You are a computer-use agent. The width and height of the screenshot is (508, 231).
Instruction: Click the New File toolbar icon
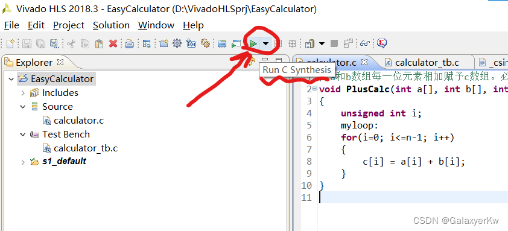pyautogui.click(x=10, y=43)
